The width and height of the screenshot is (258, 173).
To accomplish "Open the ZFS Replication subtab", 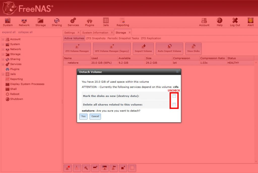I will [151, 38].
